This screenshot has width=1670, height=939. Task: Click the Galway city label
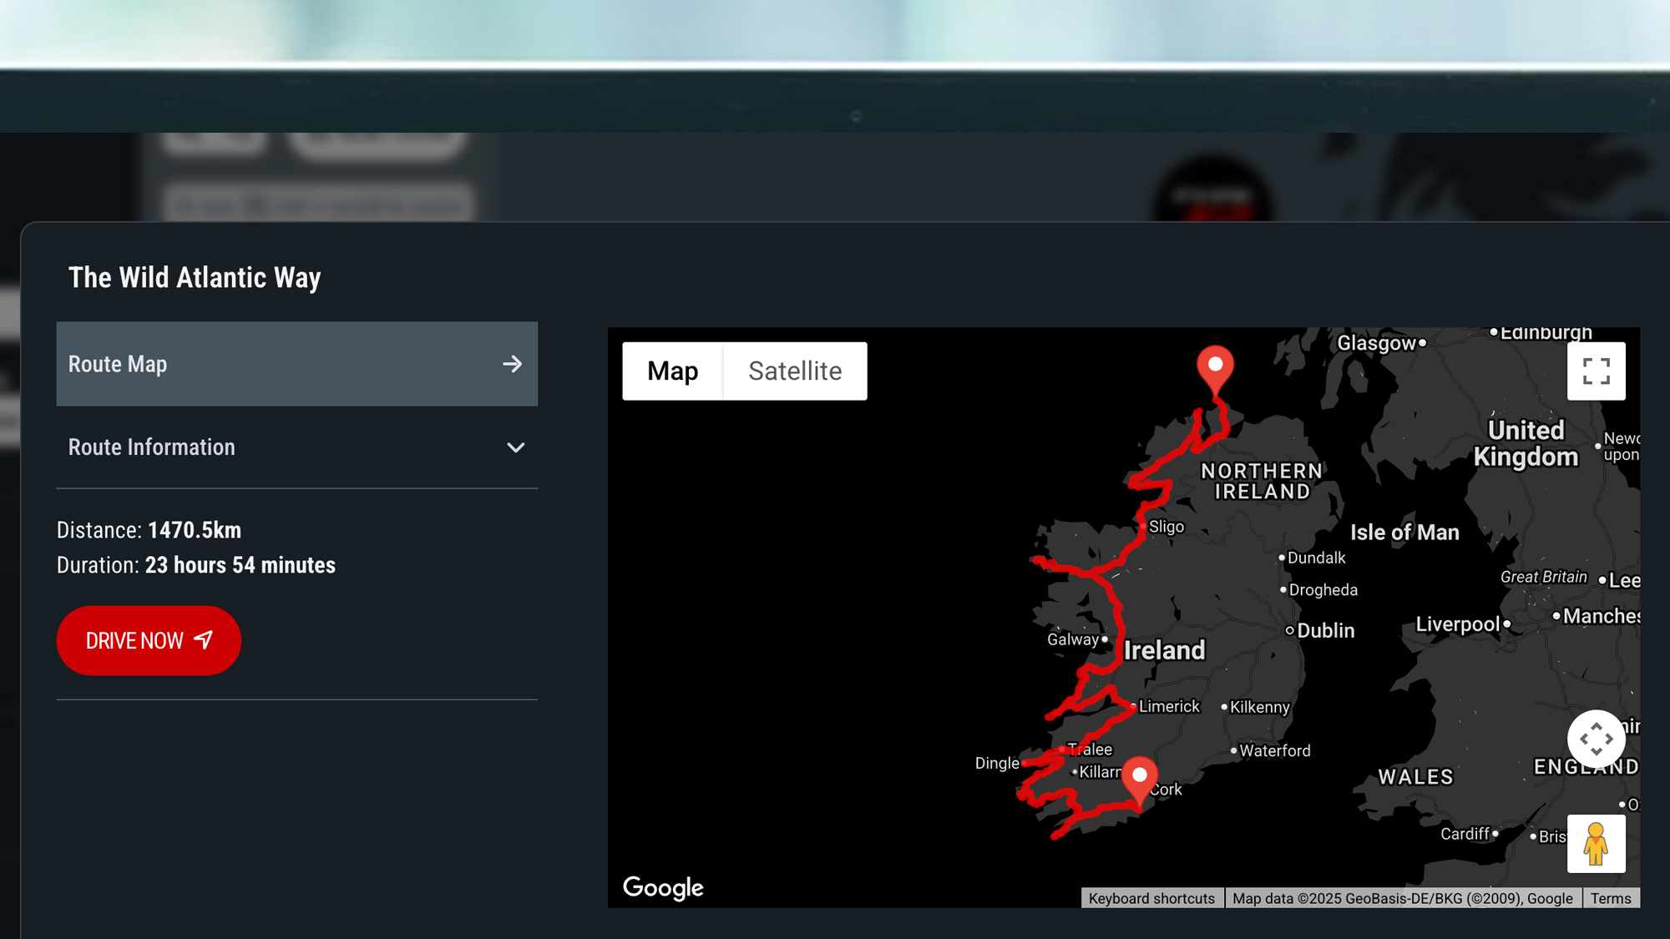point(1072,639)
